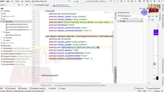
Task: Open gradle.properties file
Action: click(9, 59)
